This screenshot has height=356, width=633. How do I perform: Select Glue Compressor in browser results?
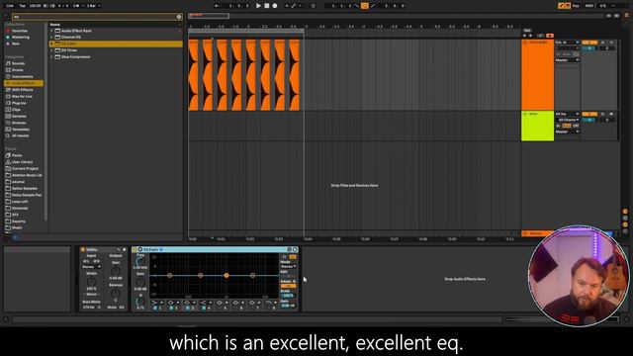(75, 57)
